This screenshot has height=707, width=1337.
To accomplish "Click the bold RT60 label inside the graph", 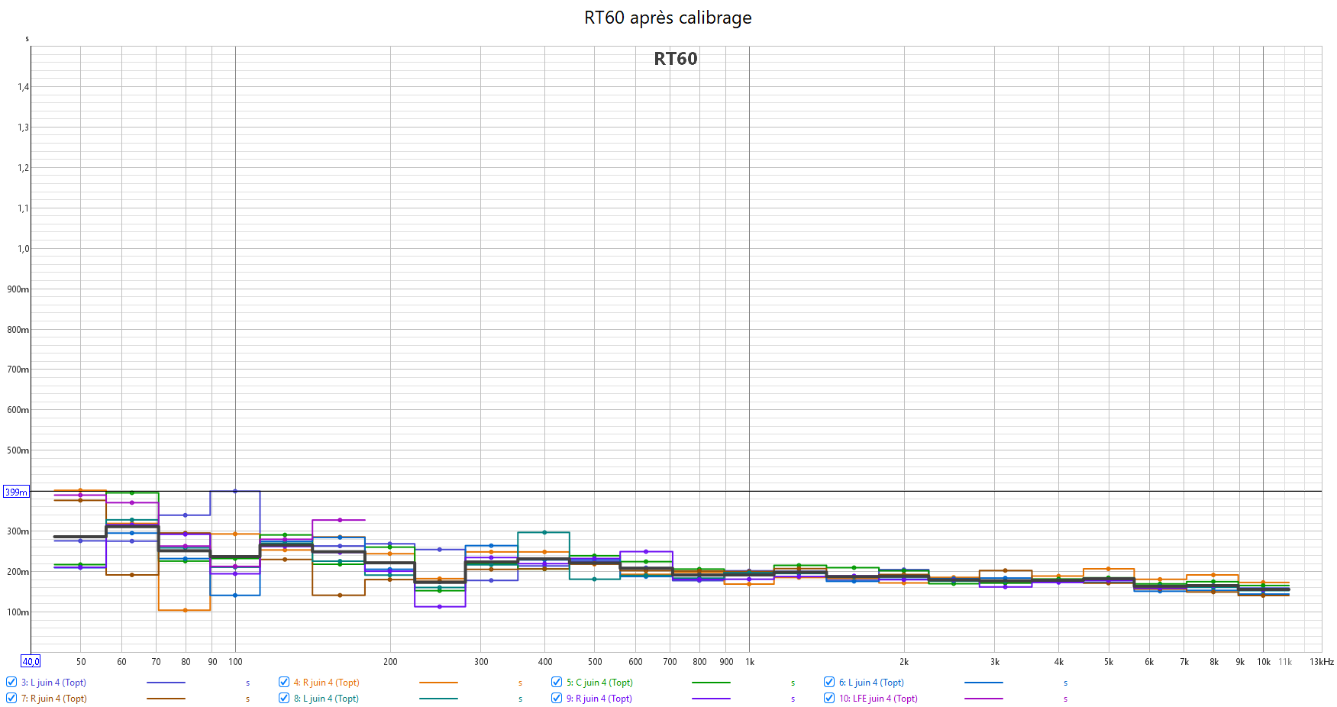I will (x=675, y=59).
